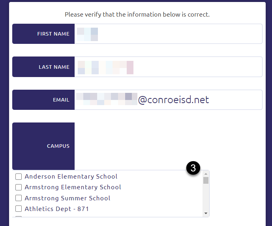Click the black number 3 step badge
Viewport: 272px width, 226px height.
[193, 168]
